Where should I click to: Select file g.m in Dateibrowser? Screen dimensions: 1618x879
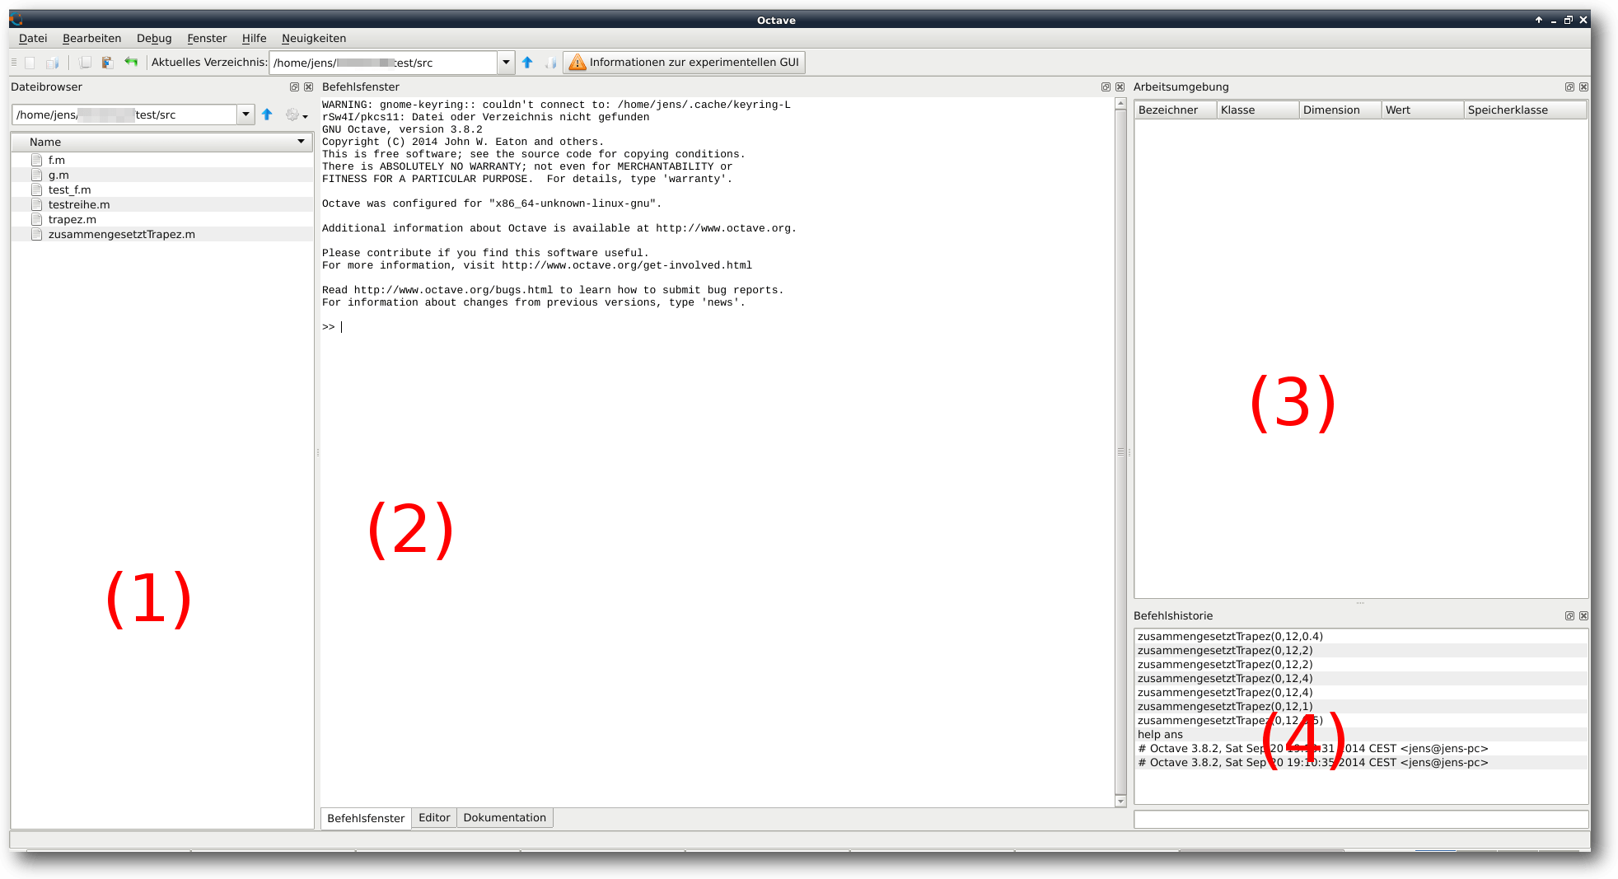click(162, 175)
